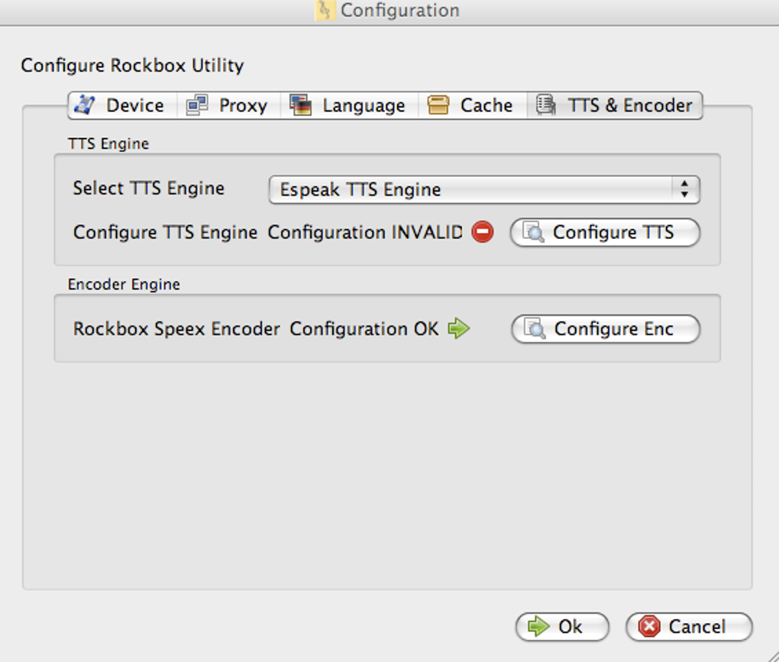Click the Language tab flag icon
This screenshot has width=779, height=662.
point(301,105)
